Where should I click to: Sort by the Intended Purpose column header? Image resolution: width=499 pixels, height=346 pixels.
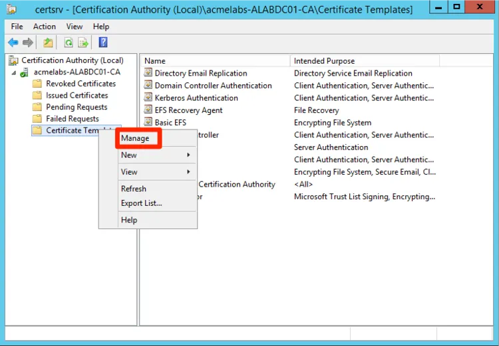(x=325, y=61)
